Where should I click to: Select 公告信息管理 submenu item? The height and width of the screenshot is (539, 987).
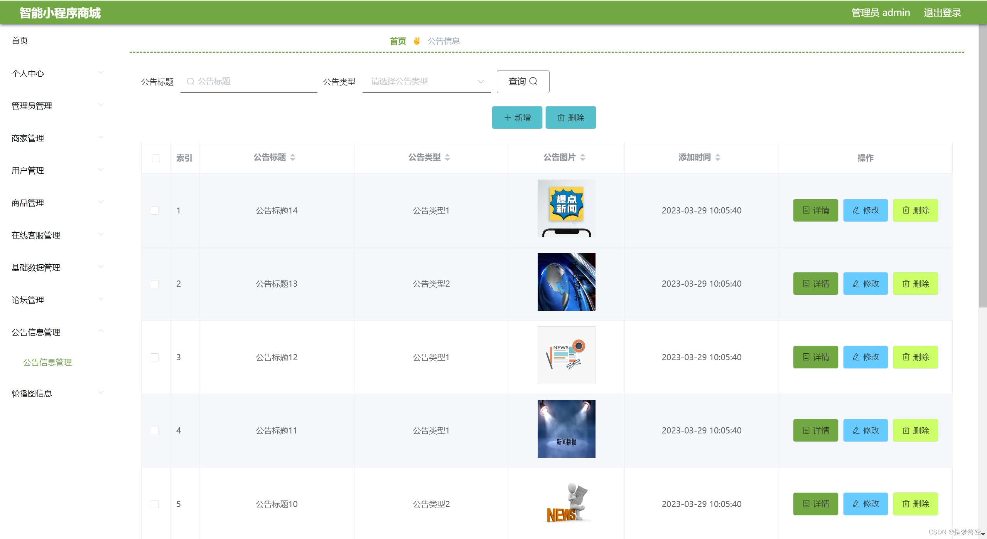pos(47,362)
